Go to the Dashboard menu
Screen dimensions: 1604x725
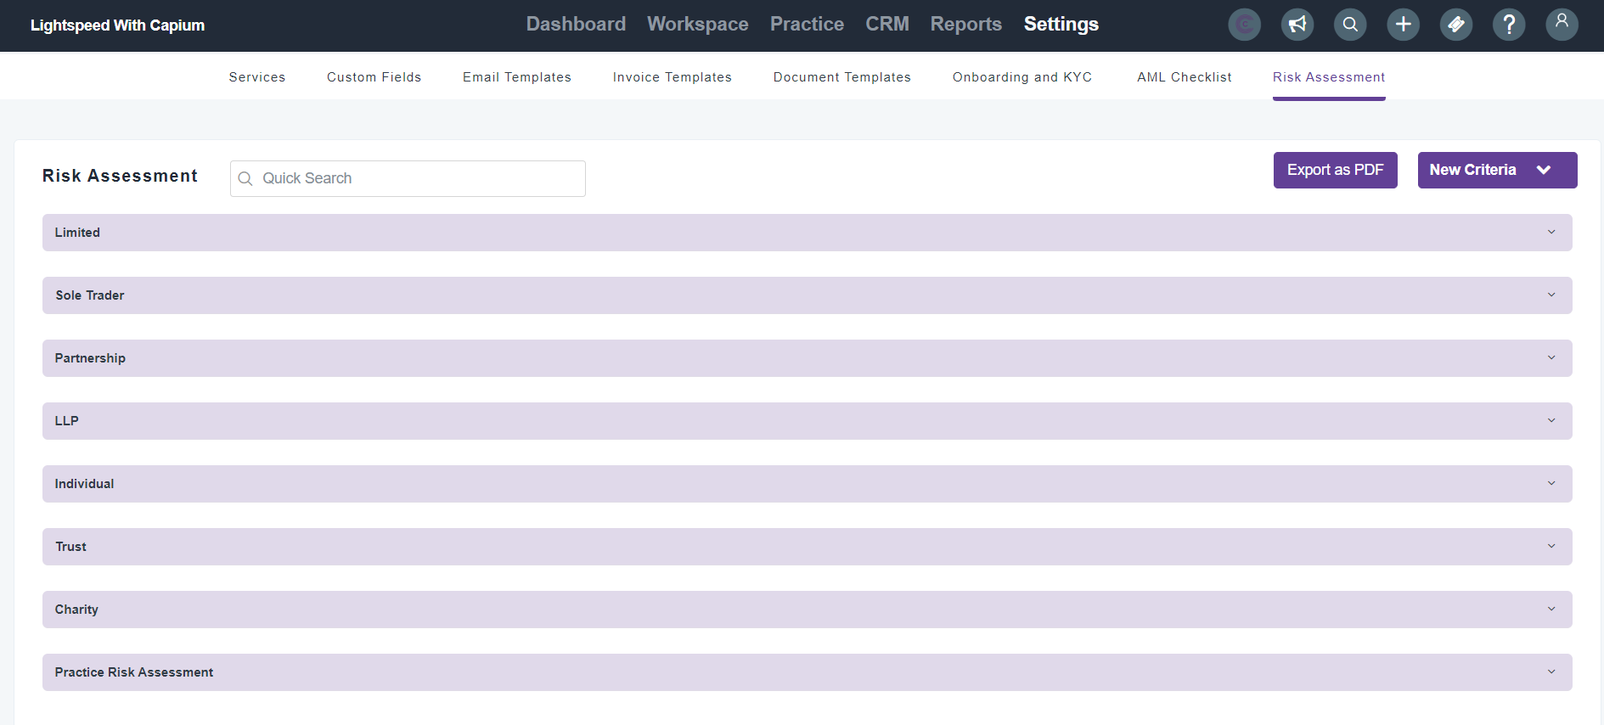[576, 25]
